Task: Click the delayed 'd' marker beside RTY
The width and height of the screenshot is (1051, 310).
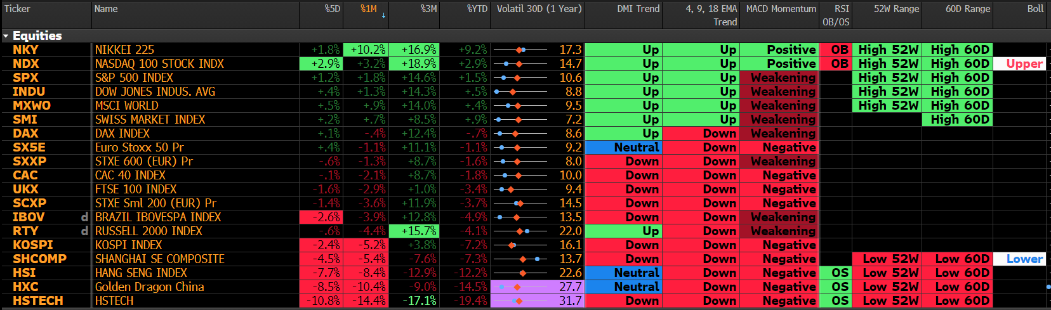Action: pos(84,231)
